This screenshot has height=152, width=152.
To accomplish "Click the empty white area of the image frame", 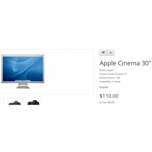I will click(69, 71).
